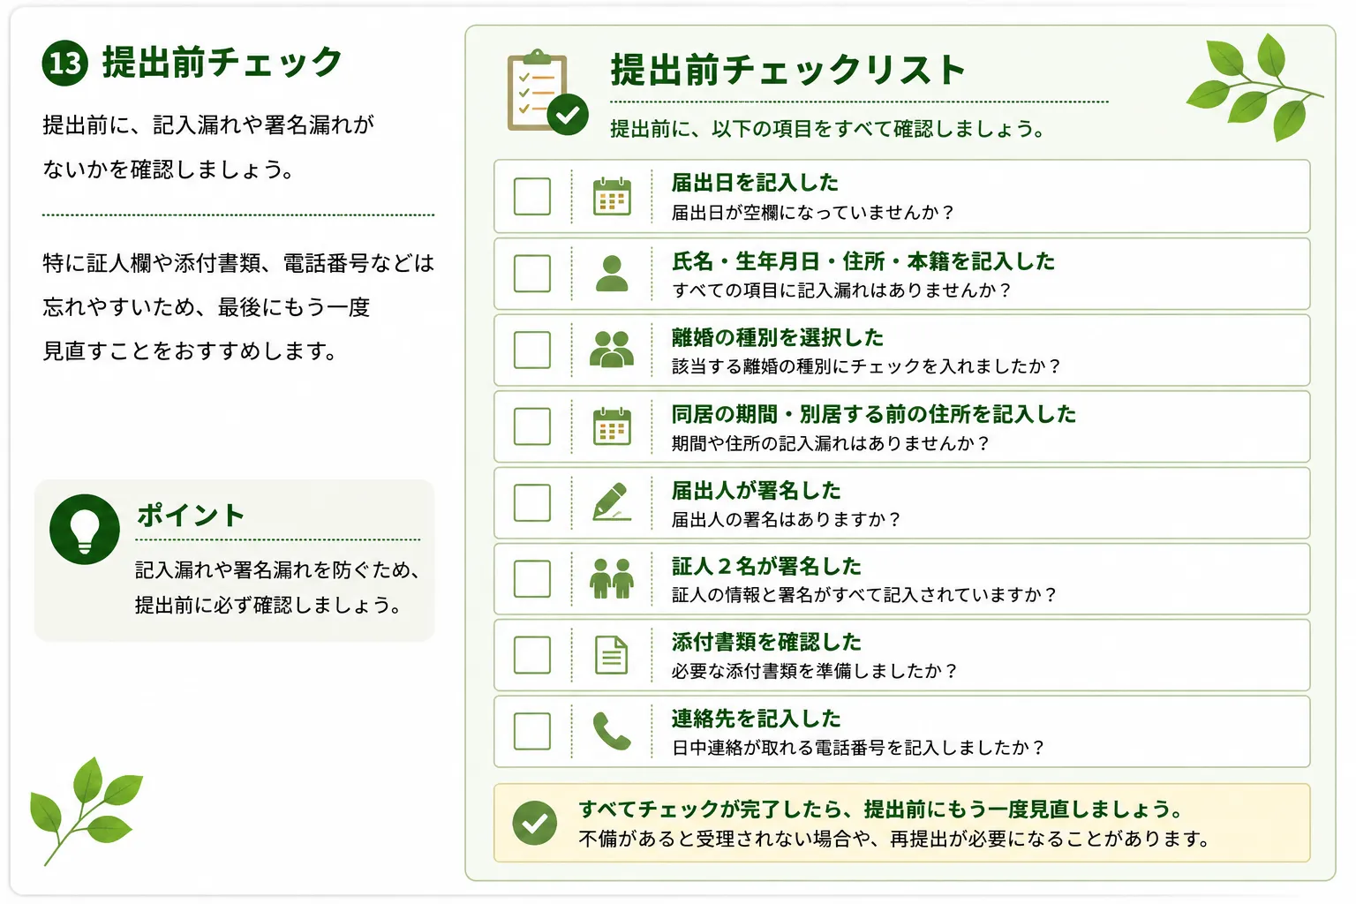Click the document icon for 添付書類を確認した
Viewport: 1356px width, 904px height.
[612, 655]
